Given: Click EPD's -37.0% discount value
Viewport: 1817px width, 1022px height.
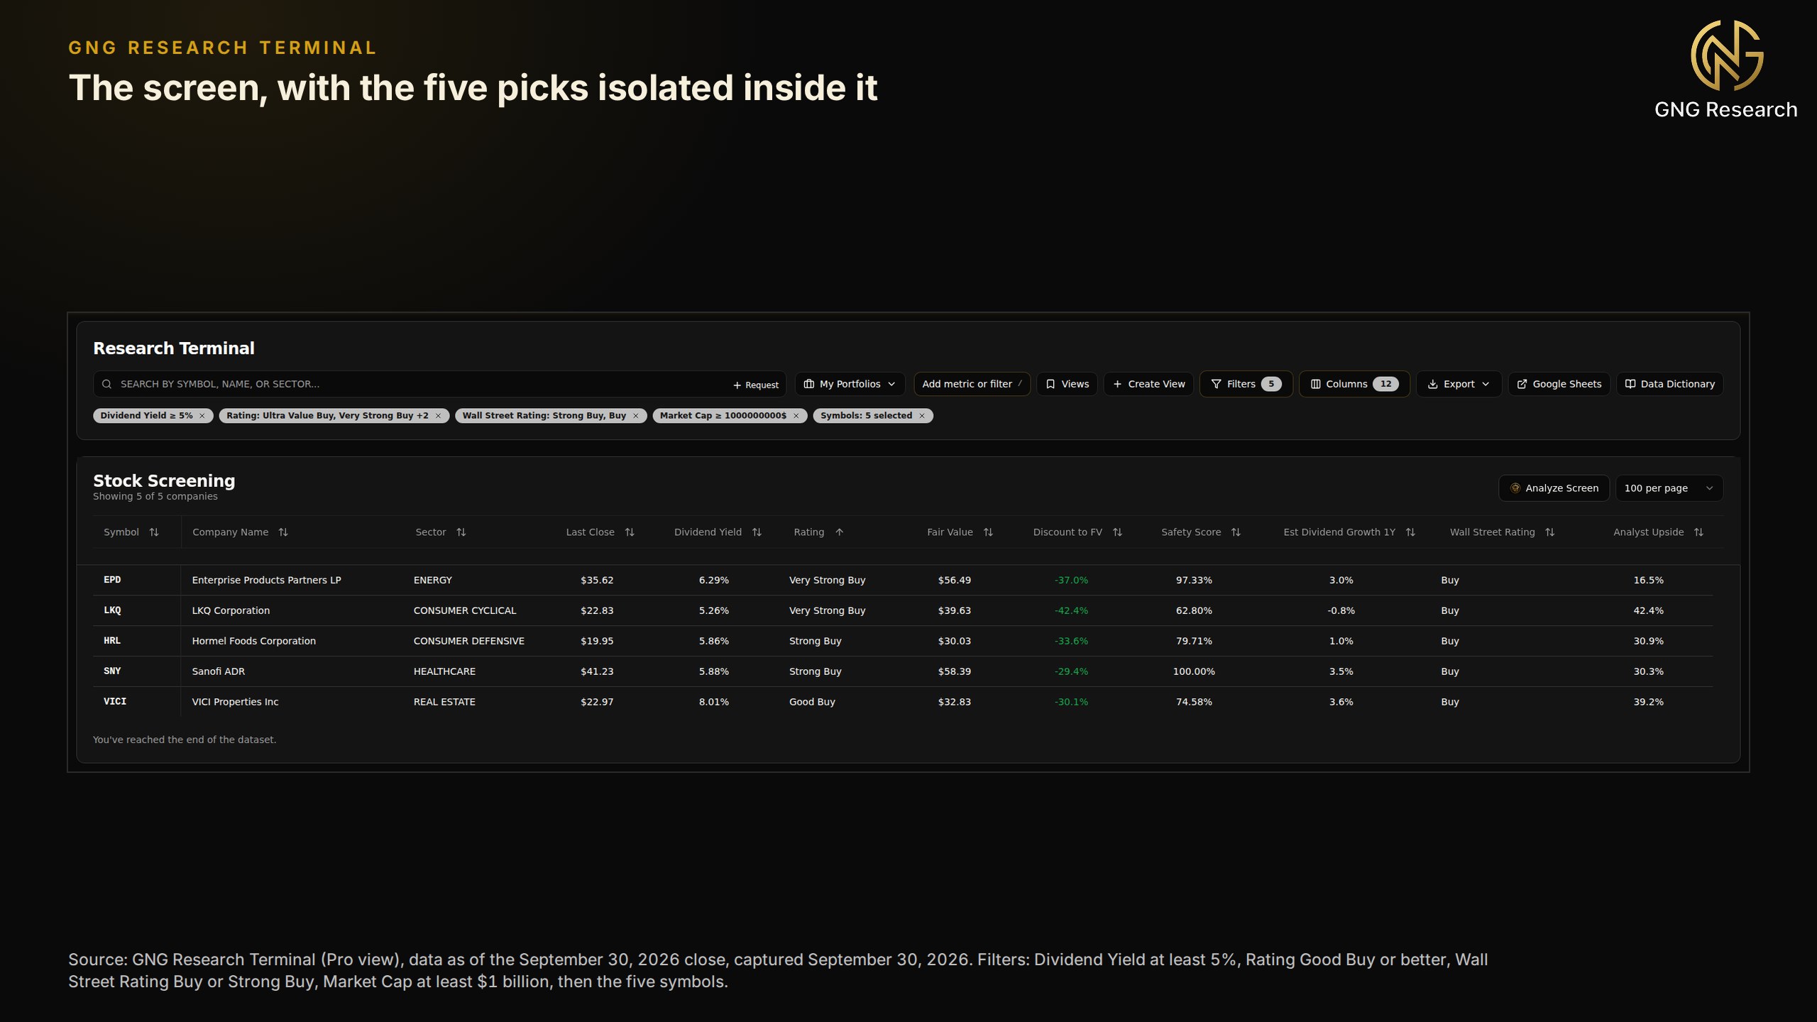Looking at the screenshot, I should 1071,580.
